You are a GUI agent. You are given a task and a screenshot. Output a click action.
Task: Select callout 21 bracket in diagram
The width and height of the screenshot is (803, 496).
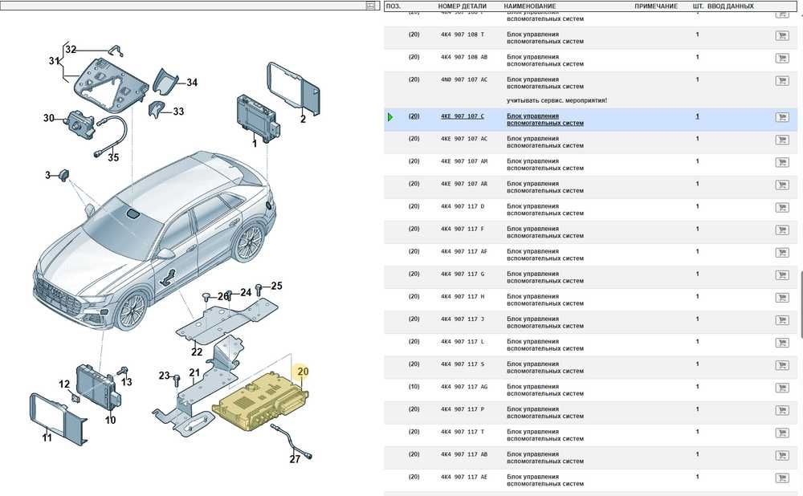[x=194, y=372]
